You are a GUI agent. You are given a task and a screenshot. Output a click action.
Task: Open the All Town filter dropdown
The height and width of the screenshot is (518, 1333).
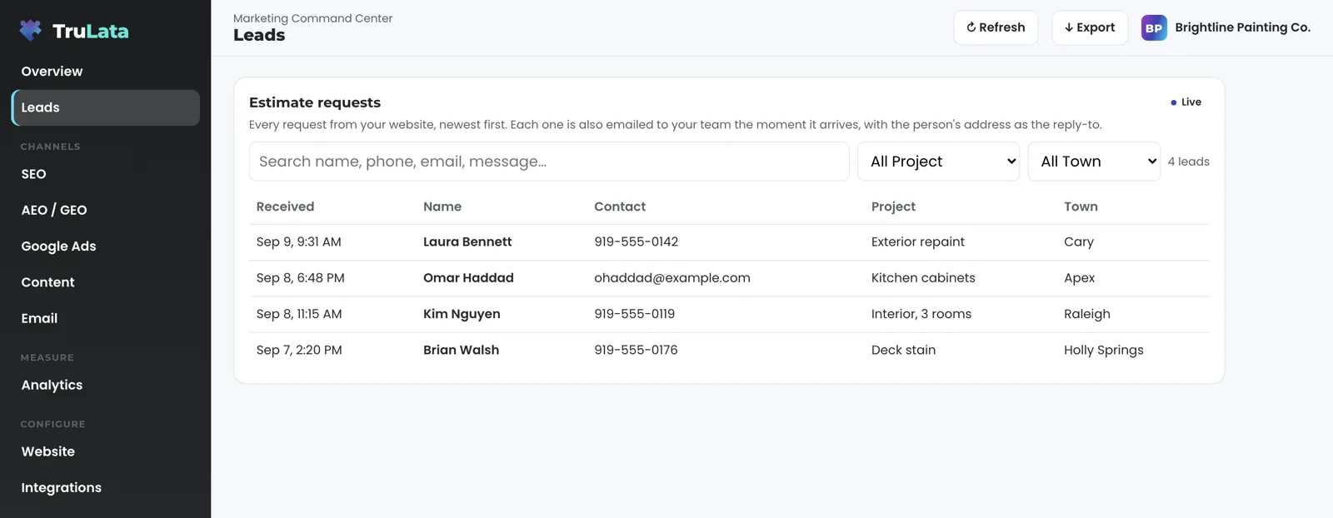pyautogui.click(x=1094, y=162)
